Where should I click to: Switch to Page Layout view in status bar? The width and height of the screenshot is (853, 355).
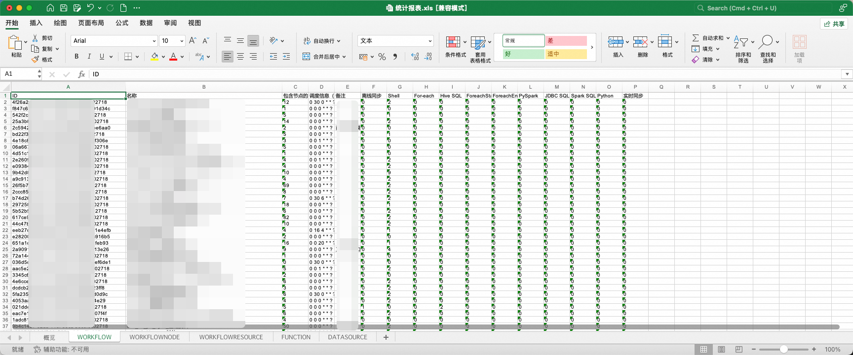[x=721, y=349]
